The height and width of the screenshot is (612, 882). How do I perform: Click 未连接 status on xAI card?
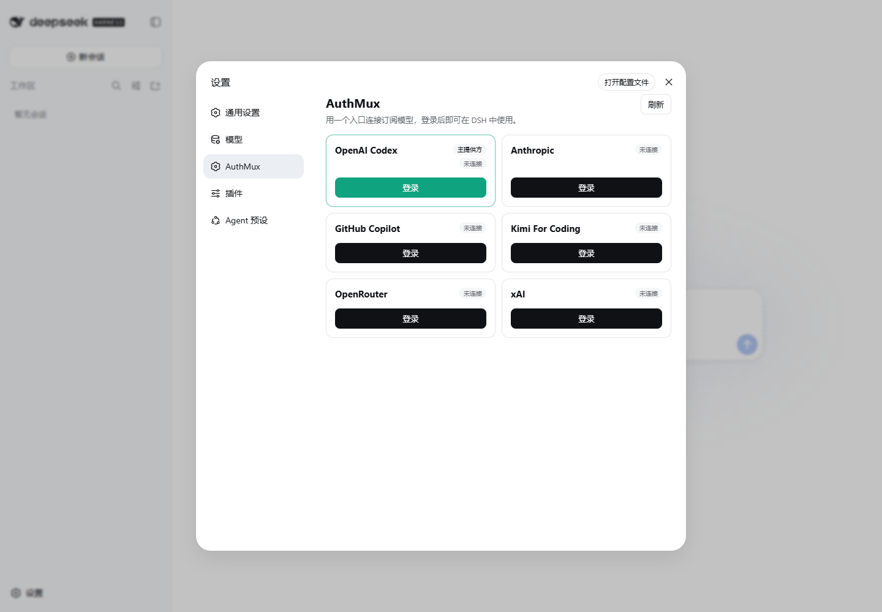649,294
